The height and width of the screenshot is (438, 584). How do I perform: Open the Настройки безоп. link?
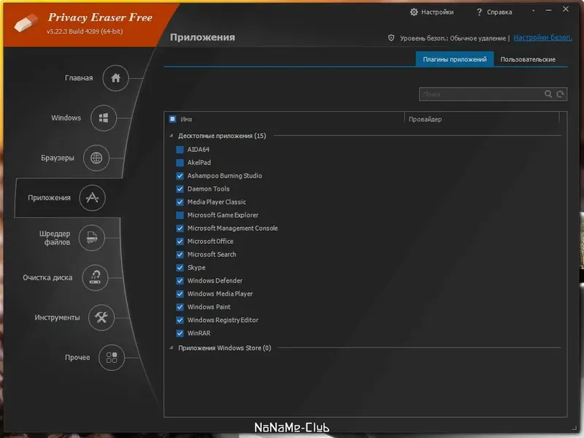click(x=542, y=38)
